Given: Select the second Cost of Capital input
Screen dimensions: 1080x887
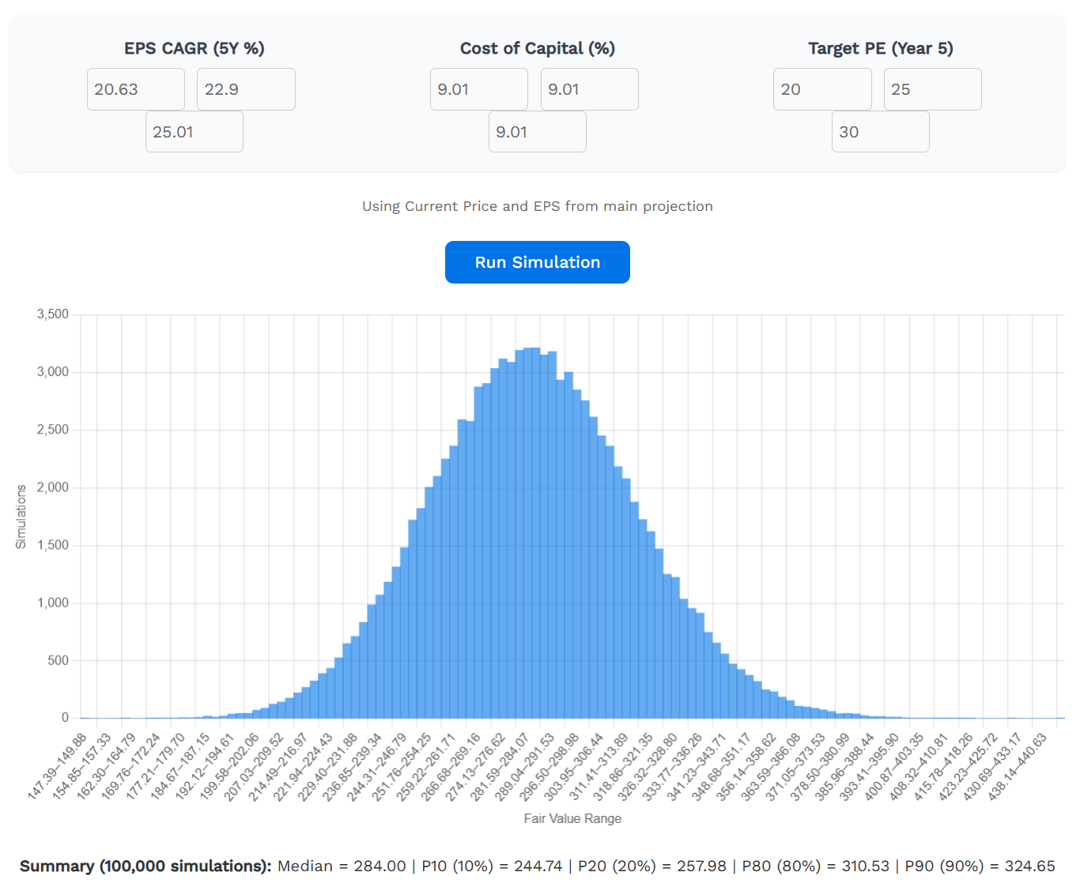Looking at the screenshot, I should pyautogui.click(x=589, y=88).
